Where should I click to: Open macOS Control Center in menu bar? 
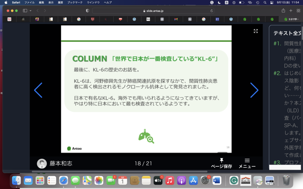272,2
